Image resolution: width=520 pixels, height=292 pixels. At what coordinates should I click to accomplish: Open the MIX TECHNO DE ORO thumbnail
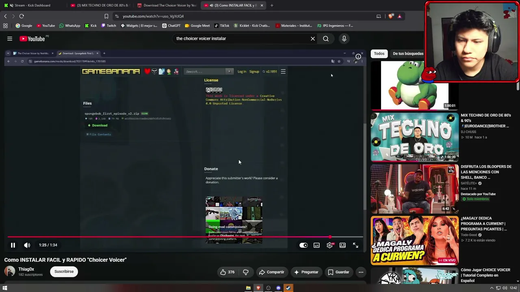click(x=414, y=137)
